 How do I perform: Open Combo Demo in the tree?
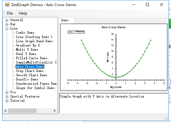pyautogui.click(x=25, y=33)
